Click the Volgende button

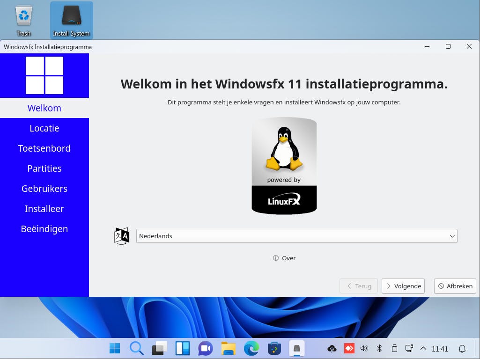click(x=403, y=286)
